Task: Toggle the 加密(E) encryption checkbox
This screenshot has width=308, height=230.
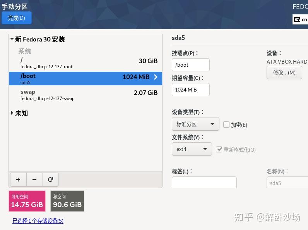Action: click(226, 125)
